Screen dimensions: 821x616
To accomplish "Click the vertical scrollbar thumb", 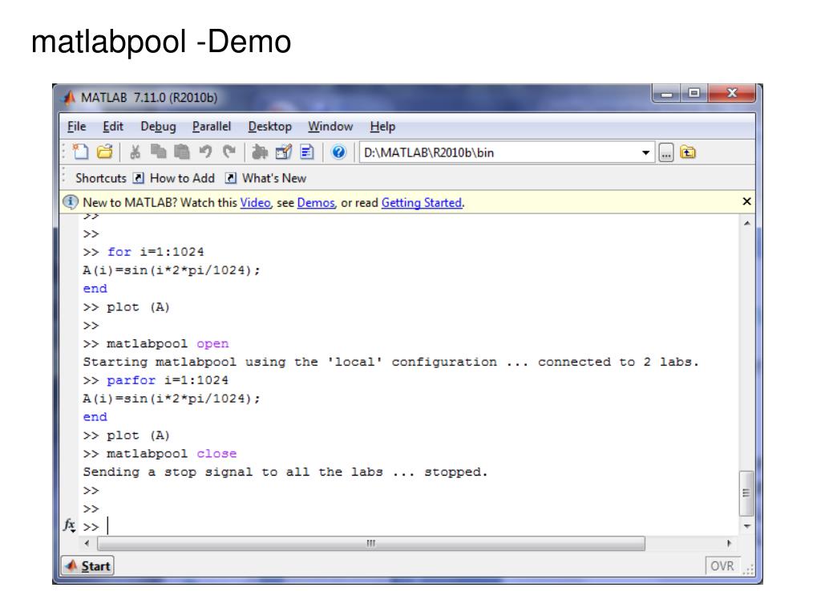I will pos(746,493).
